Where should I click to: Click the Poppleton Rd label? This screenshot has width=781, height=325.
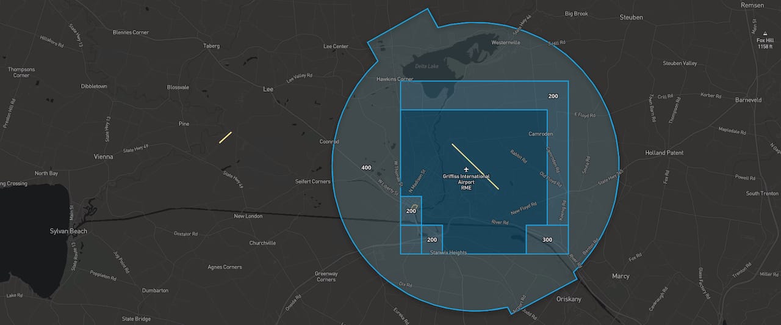coord(103,275)
